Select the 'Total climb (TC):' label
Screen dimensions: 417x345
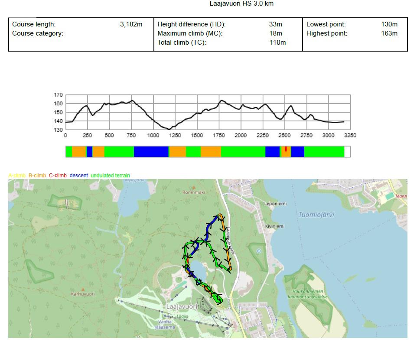(x=182, y=42)
